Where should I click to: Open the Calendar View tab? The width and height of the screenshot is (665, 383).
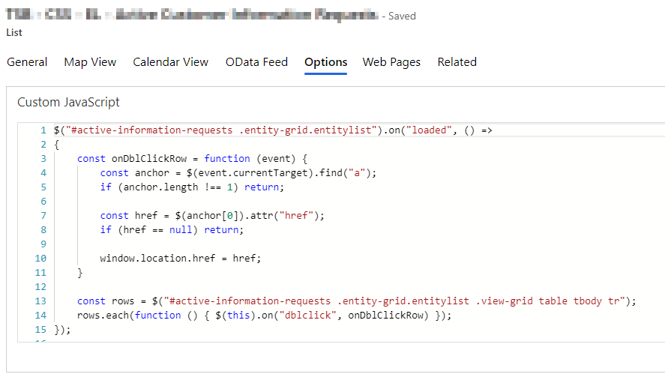[x=170, y=62]
